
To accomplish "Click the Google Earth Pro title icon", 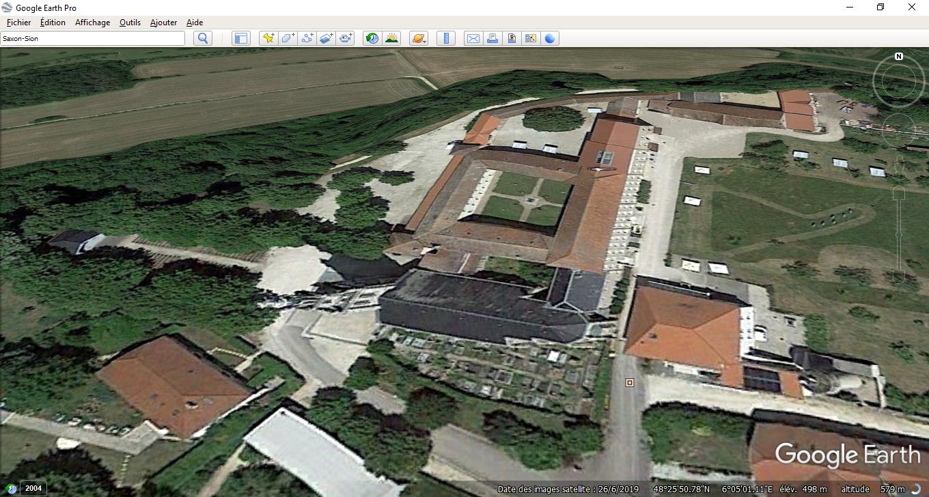I will tap(7, 8).
